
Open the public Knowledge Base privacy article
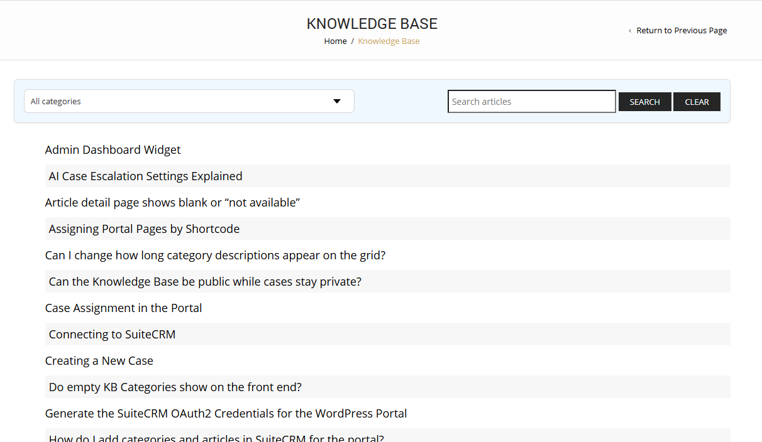[x=205, y=281]
